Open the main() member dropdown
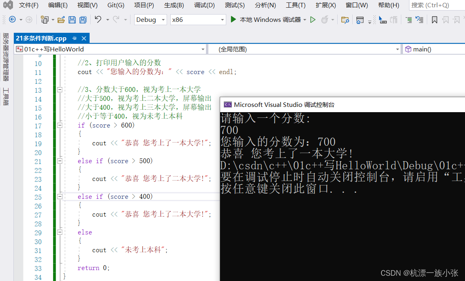The image size is (465, 281). pyautogui.click(x=434, y=49)
